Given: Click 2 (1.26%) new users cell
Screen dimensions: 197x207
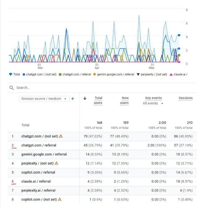Looking at the screenshot, I should click(x=121, y=181).
